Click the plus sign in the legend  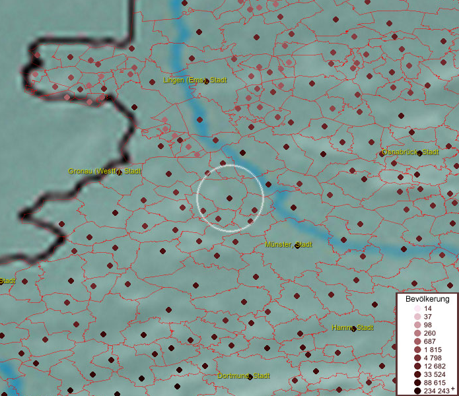453,388
